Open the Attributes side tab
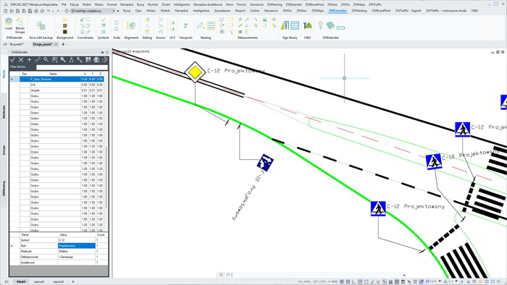The width and height of the screenshot is (507, 285). 4,111
